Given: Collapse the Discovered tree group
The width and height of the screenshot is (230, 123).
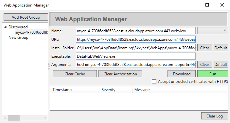Looking at the screenshot, I should coord(6,27).
